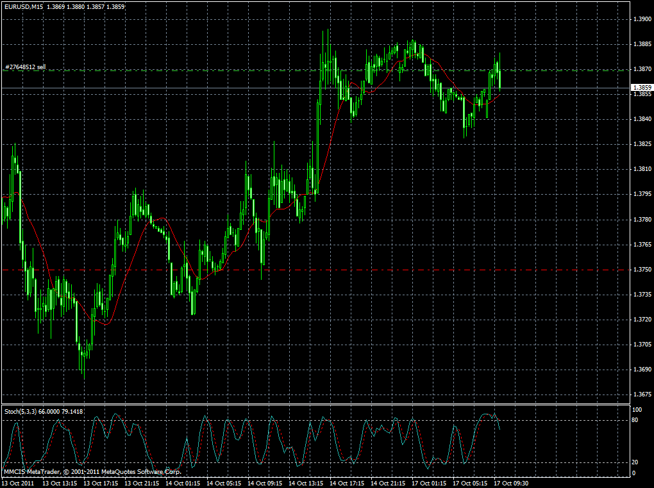Click the stochastic scale value 100
Viewport: 654px width, 488px height.
pos(637,410)
